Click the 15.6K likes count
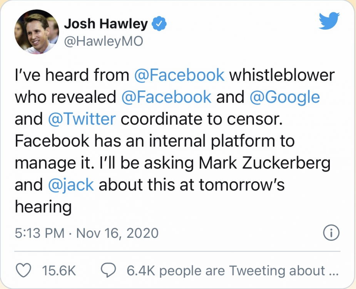Image resolution: width=356 pixels, height=289 pixels. pos(58,271)
